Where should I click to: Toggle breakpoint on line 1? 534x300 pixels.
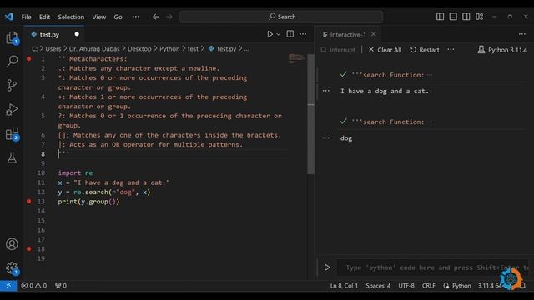[x=29, y=59]
